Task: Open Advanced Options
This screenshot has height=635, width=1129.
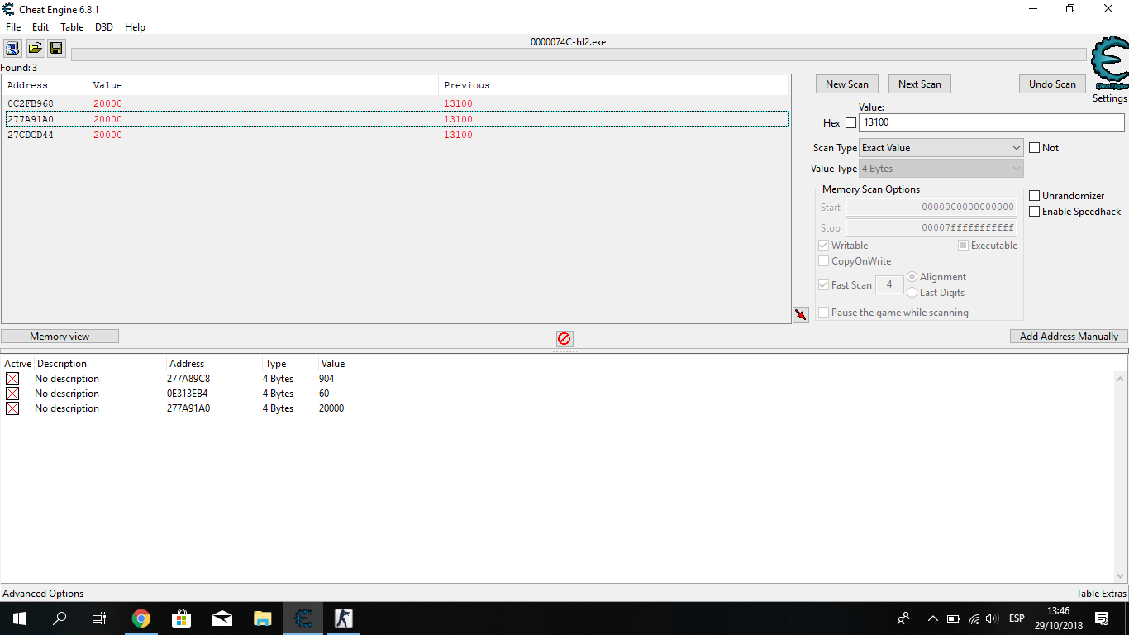Action: [x=43, y=594]
